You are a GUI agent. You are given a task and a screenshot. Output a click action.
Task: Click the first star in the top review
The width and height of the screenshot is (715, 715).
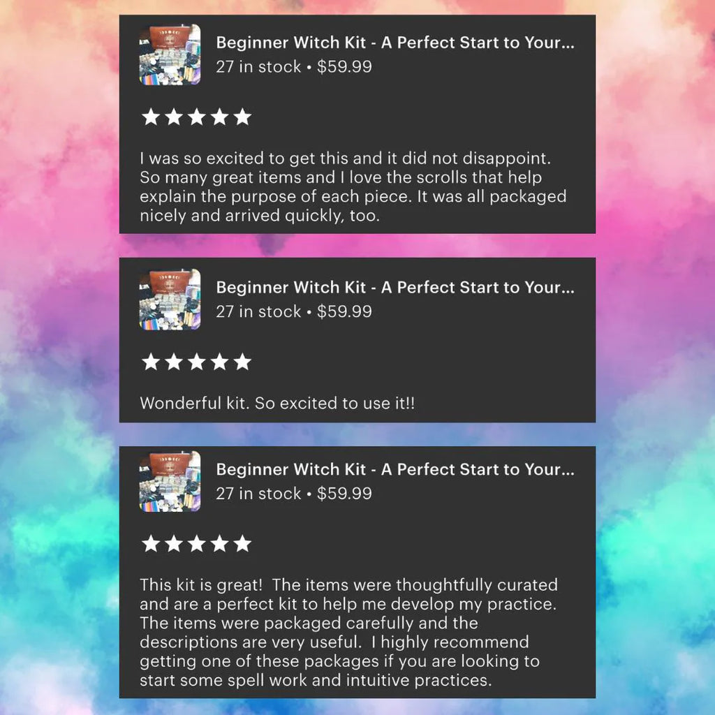(x=151, y=117)
